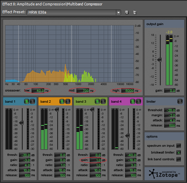Click the band 1 threshold slider handle

pos(21,123)
